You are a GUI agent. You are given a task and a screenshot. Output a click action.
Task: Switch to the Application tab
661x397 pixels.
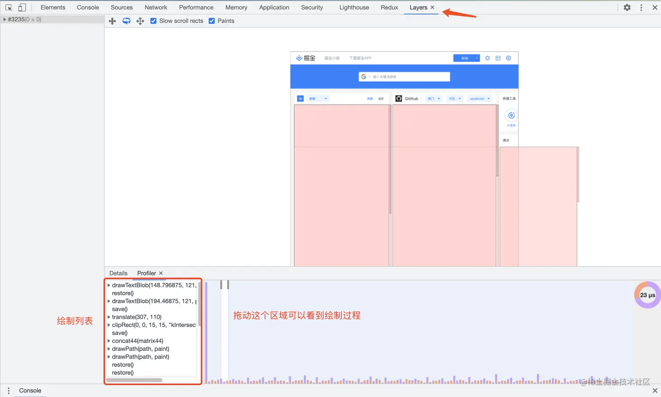click(x=274, y=7)
